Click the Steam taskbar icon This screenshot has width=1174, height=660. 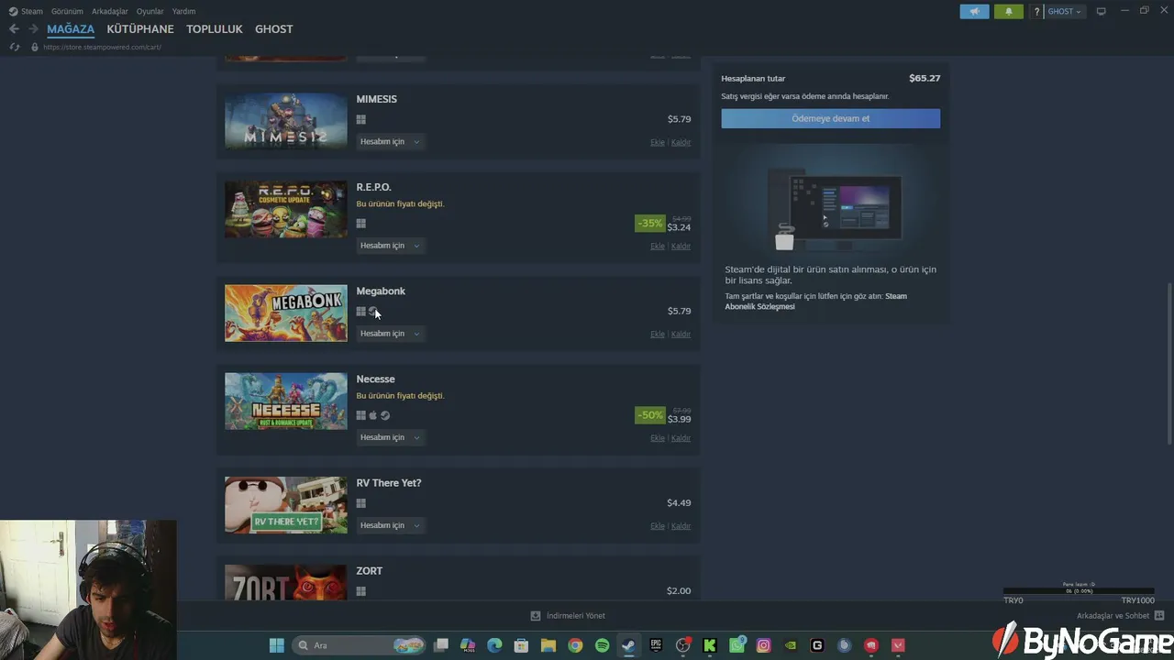click(628, 645)
